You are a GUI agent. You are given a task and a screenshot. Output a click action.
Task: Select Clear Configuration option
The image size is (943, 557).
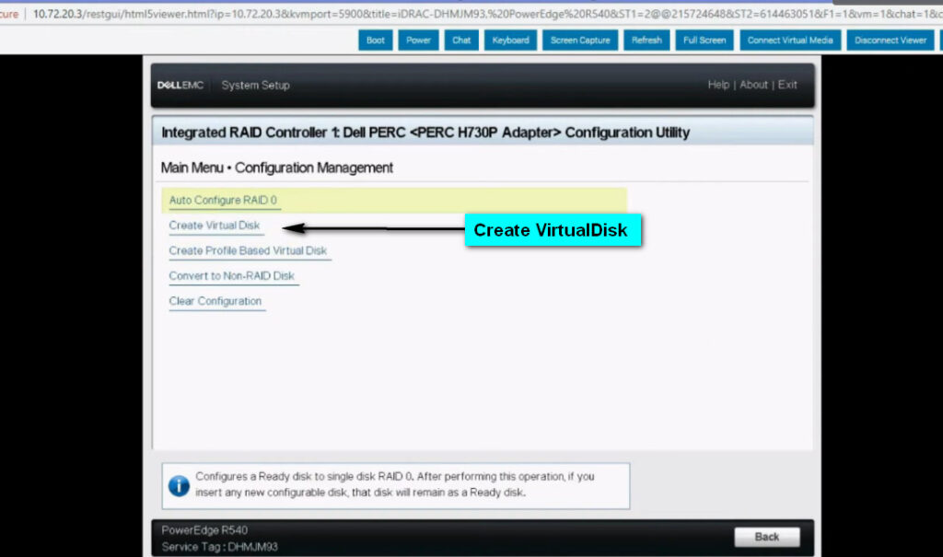tap(215, 301)
